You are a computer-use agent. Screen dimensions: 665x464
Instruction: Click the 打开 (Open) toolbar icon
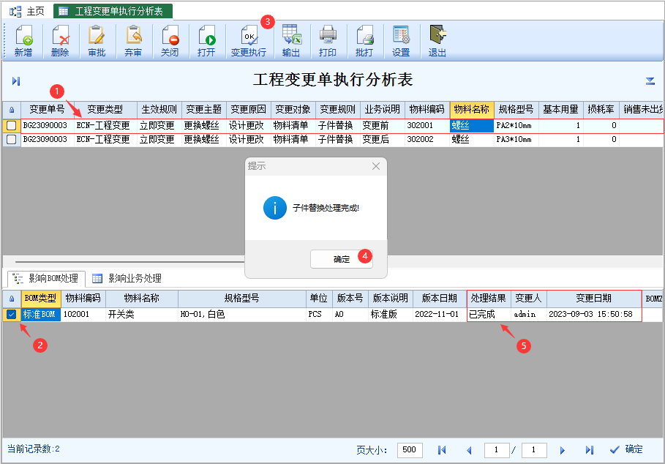point(206,41)
